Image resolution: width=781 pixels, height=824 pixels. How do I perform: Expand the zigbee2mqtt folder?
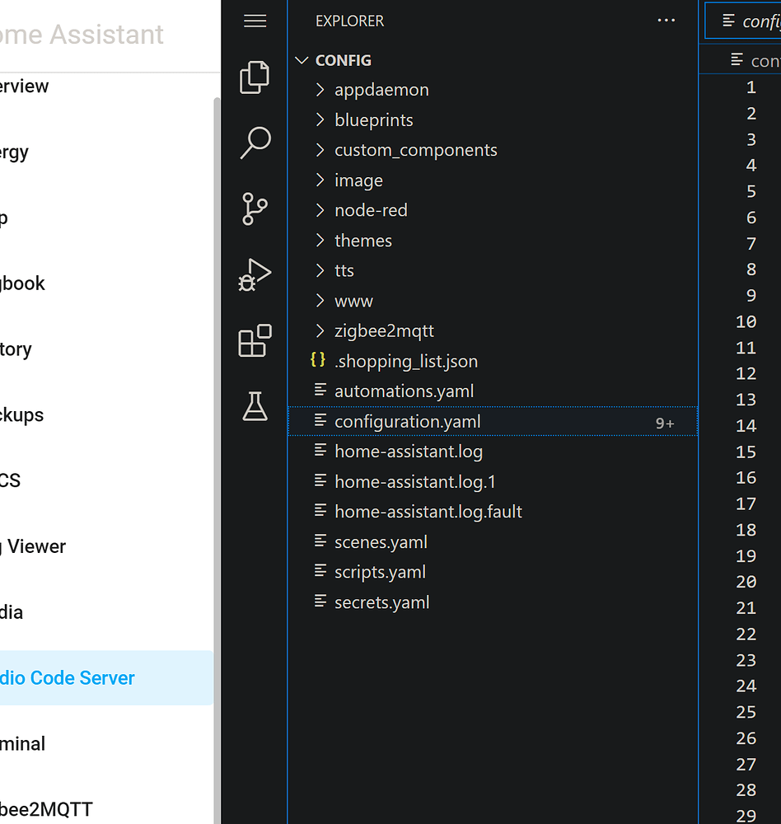[384, 331]
